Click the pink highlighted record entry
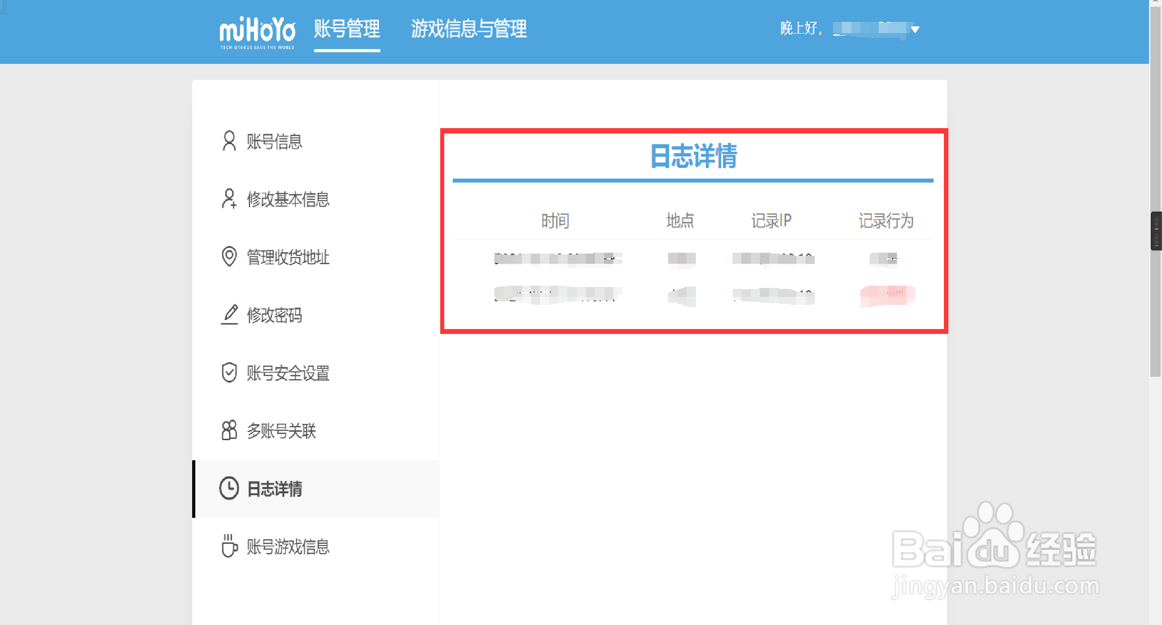 coord(887,296)
